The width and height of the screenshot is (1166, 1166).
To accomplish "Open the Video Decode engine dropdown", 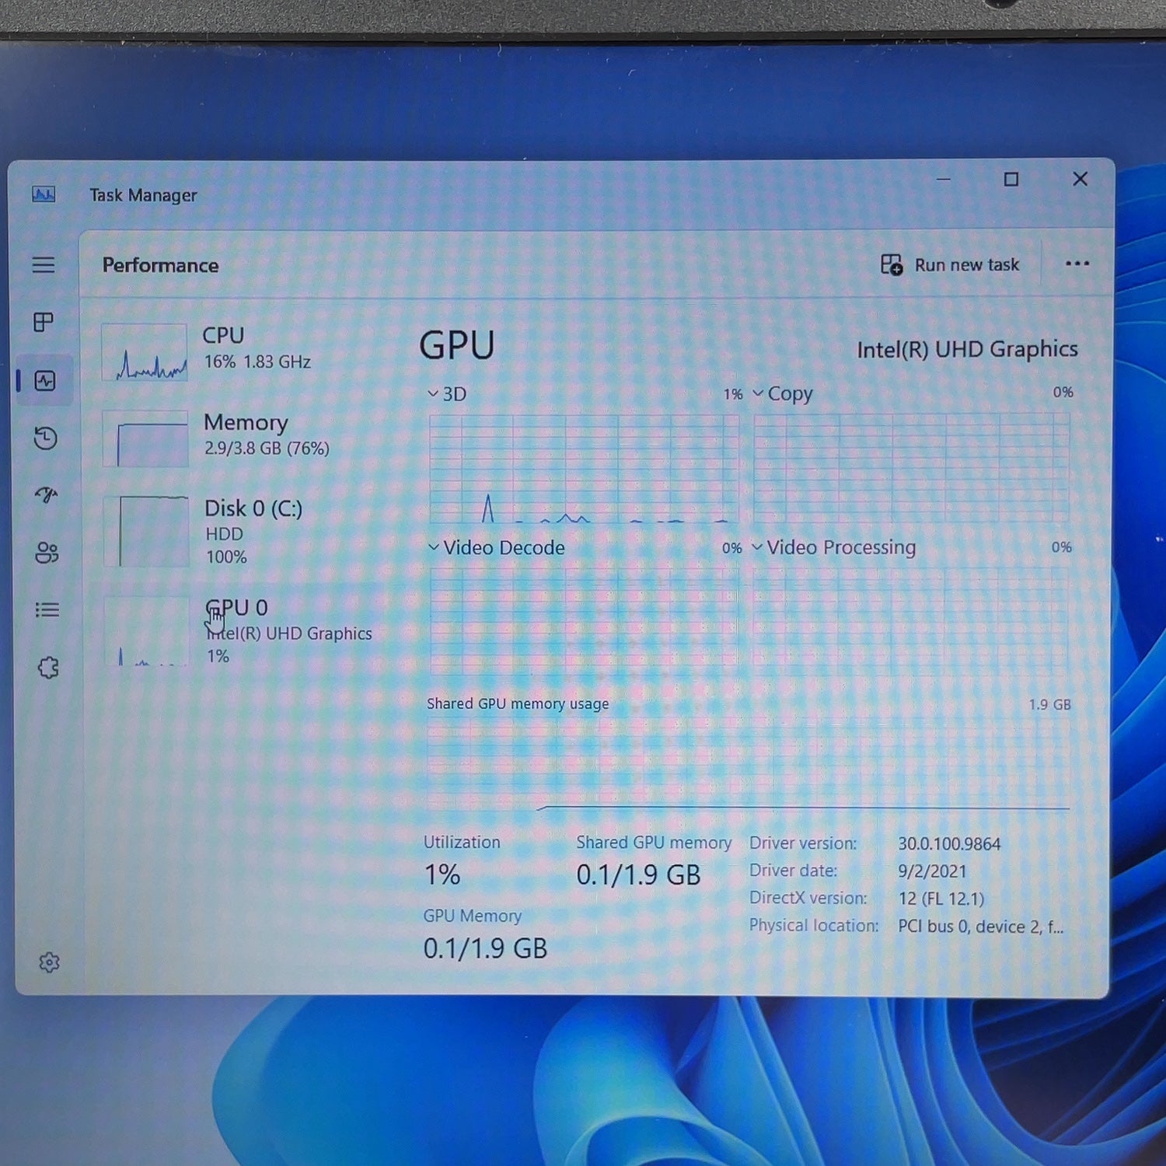I will (x=496, y=548).
